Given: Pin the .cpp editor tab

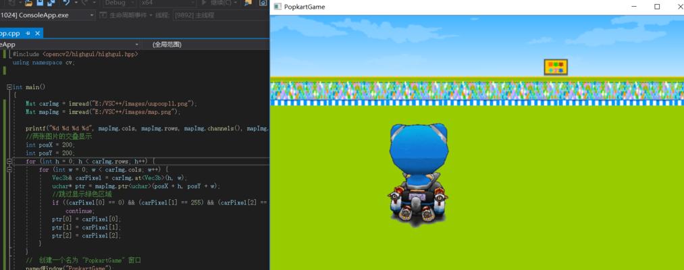Looking at the screenshot, I should (x=28, y=34).
